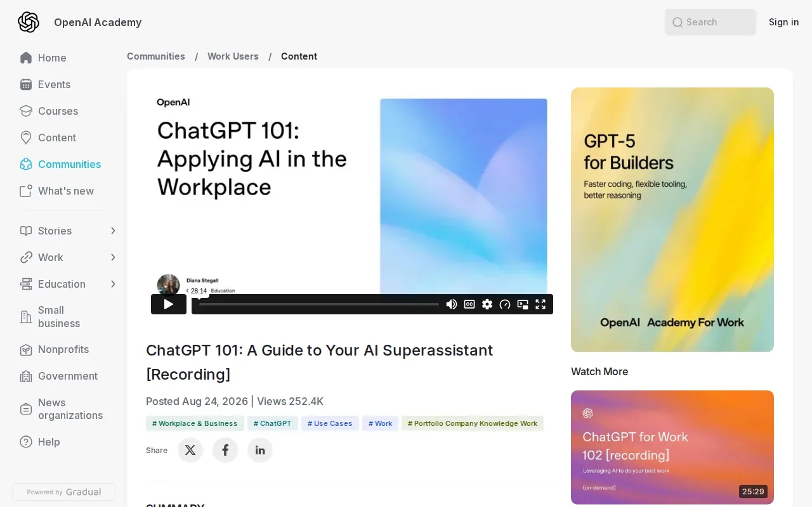Select Portfolio Company Knowledge Work tag
This screenshot has height=507, width=812.
pyautogui.click(x=473, y=423)
